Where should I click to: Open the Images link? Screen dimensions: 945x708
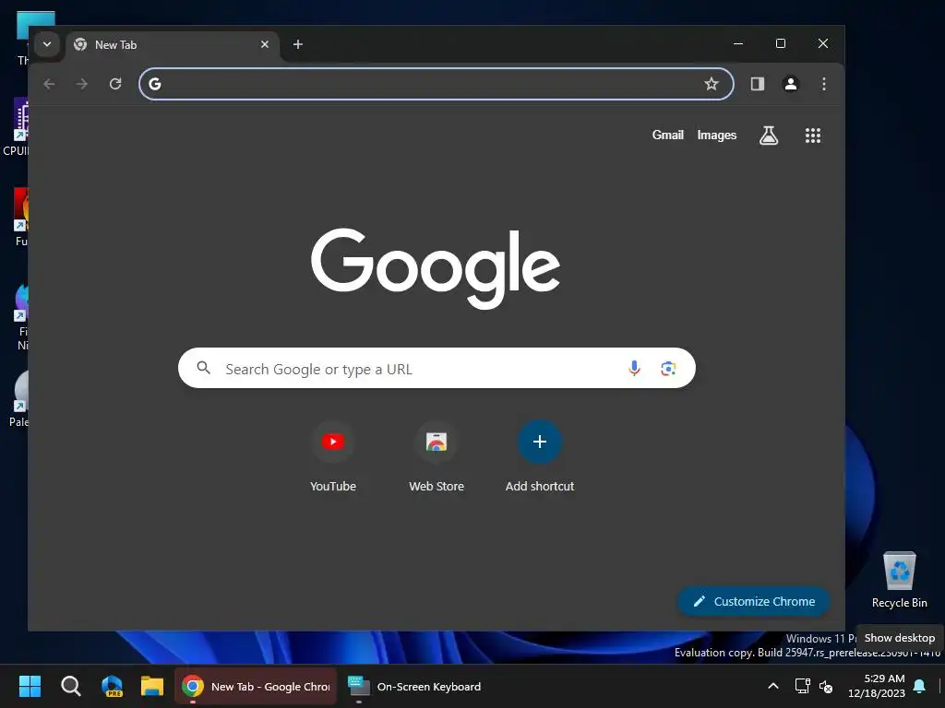(716, 135)
